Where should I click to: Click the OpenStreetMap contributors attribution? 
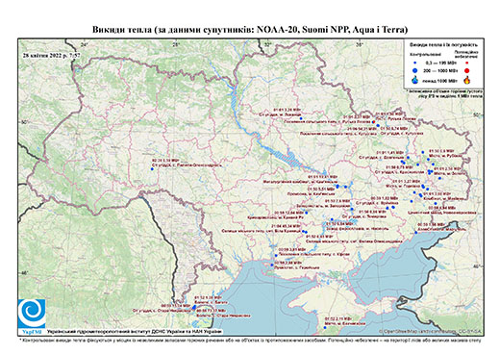coord(430,331)
